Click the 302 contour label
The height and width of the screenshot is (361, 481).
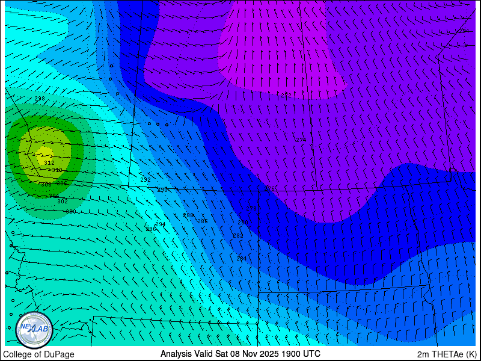[63, 202]
